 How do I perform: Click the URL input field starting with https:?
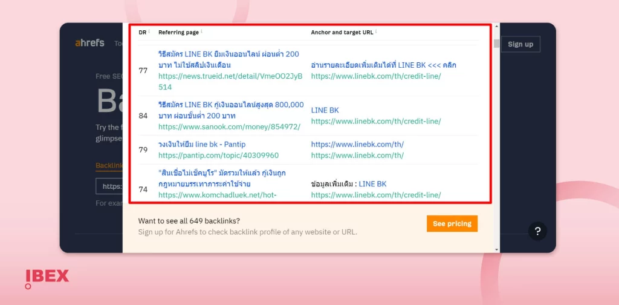109,186
